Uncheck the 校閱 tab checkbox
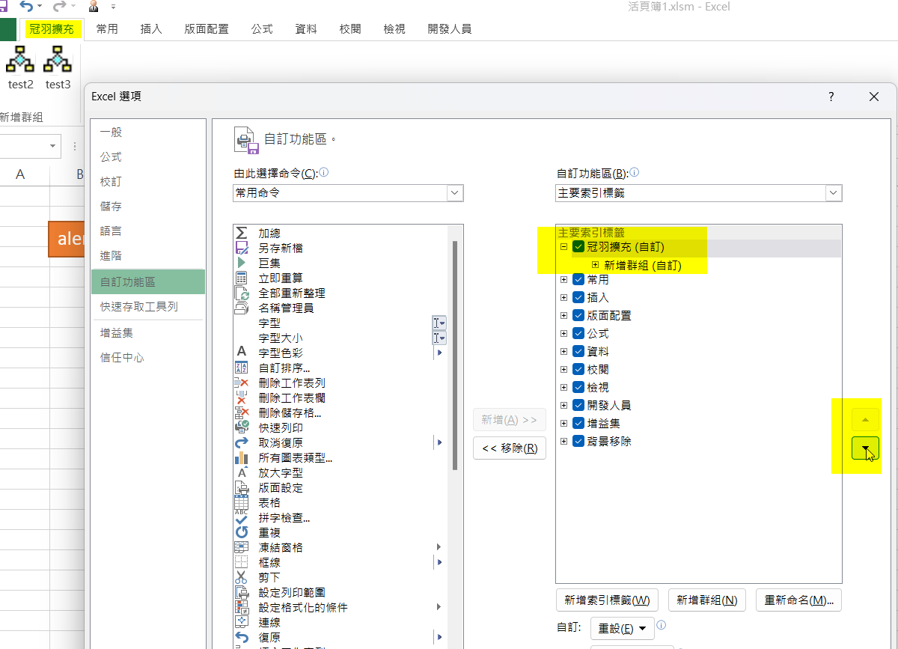Image resolution: width=898 pixels, height=649 pixels. [x=578, y=369]
